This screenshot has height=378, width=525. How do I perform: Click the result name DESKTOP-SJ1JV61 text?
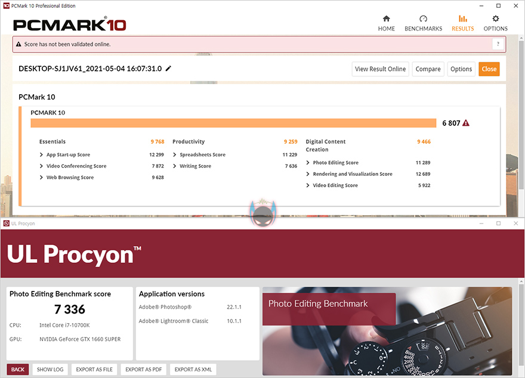coord(90,69)
